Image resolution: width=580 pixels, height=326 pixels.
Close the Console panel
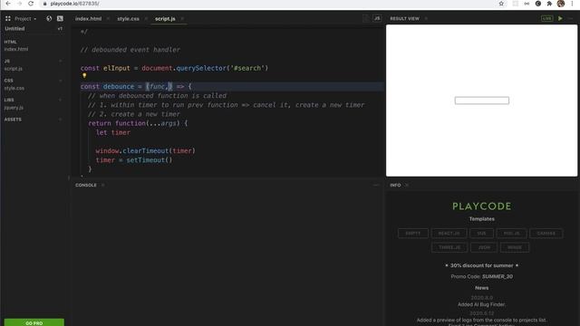click(x=102, y=185)
